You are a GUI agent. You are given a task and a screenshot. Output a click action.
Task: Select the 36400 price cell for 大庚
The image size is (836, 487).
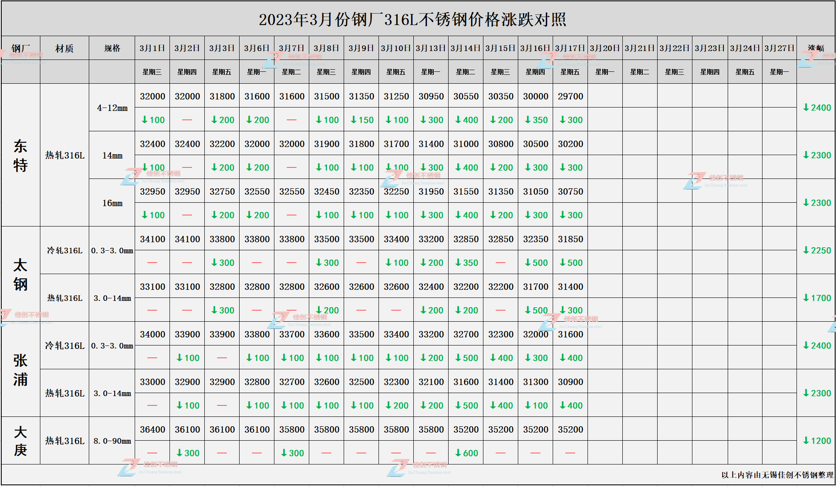[x=152, y=429]
